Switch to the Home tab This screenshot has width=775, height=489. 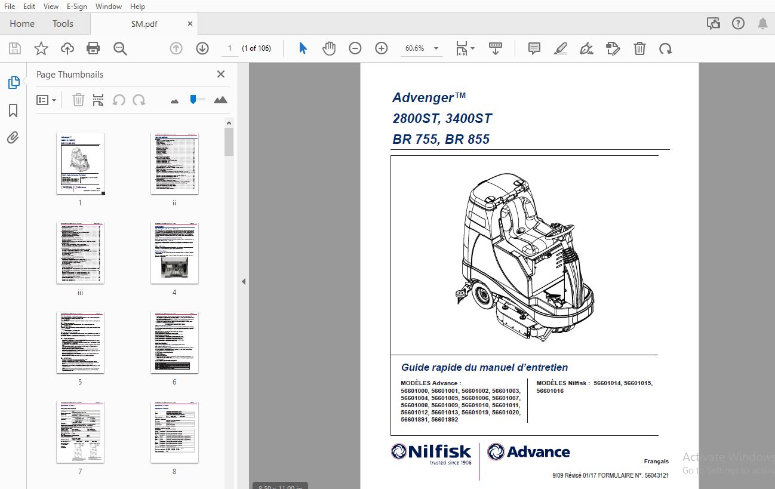22,24
